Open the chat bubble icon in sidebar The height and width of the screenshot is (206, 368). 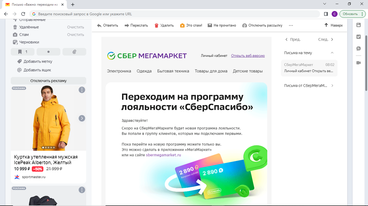(x=359, y=49)
